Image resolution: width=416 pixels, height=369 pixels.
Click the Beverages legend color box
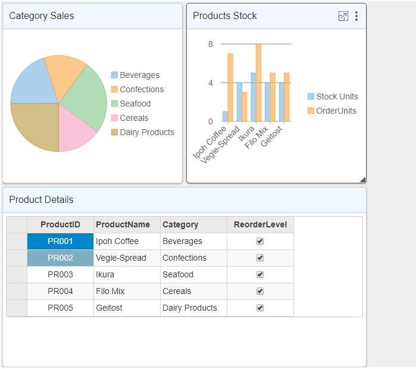[x=114, y=75]
